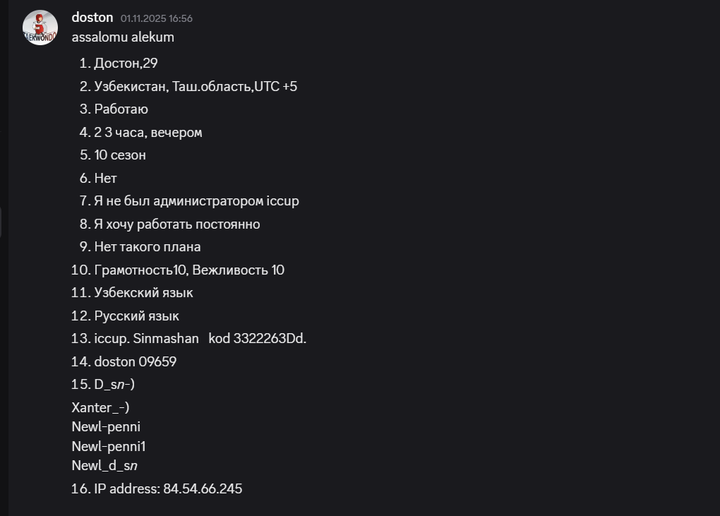Click the IP address 84.54.66.245 line
The height and width of the screenshot is (516, 720).
pos(168,488)
